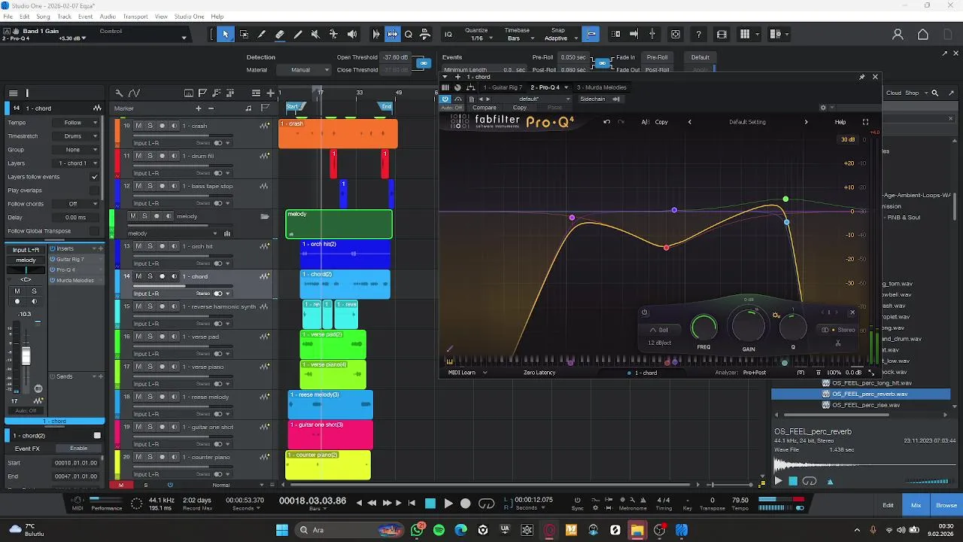Image resolution: width=963 pixels, height=542 pixels.
Task: Select the Listen speaker tool
Action: click(x=352, y=34)
